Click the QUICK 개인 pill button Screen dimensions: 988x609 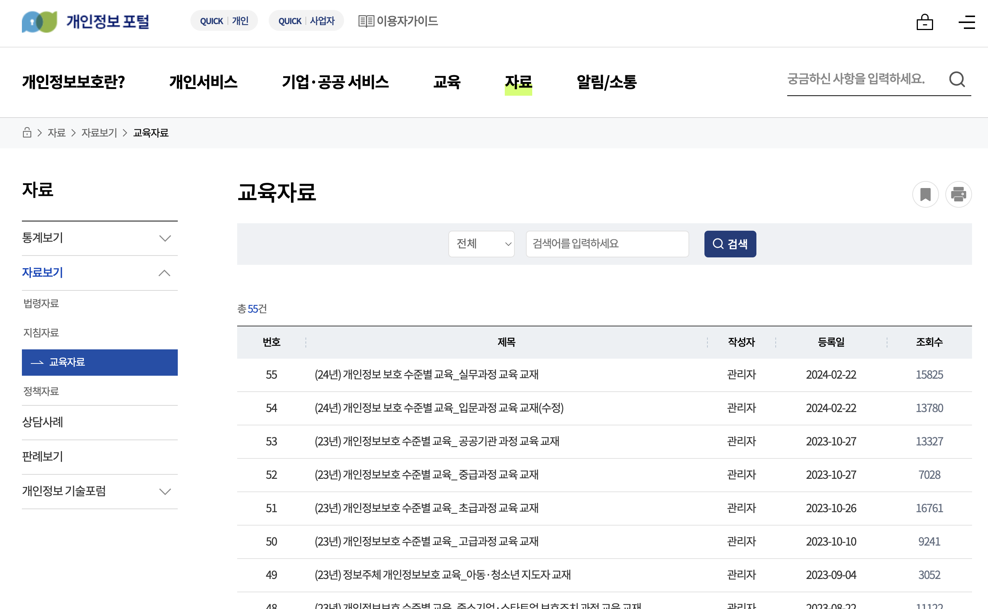point(224,21)
